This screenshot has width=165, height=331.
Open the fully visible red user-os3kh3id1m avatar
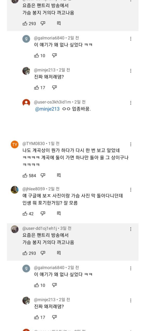click(x=26, y=103)
